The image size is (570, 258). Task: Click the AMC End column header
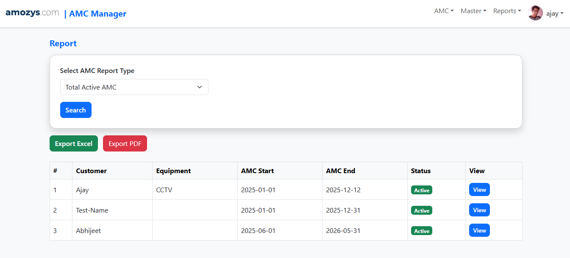(x=340, y=171)
